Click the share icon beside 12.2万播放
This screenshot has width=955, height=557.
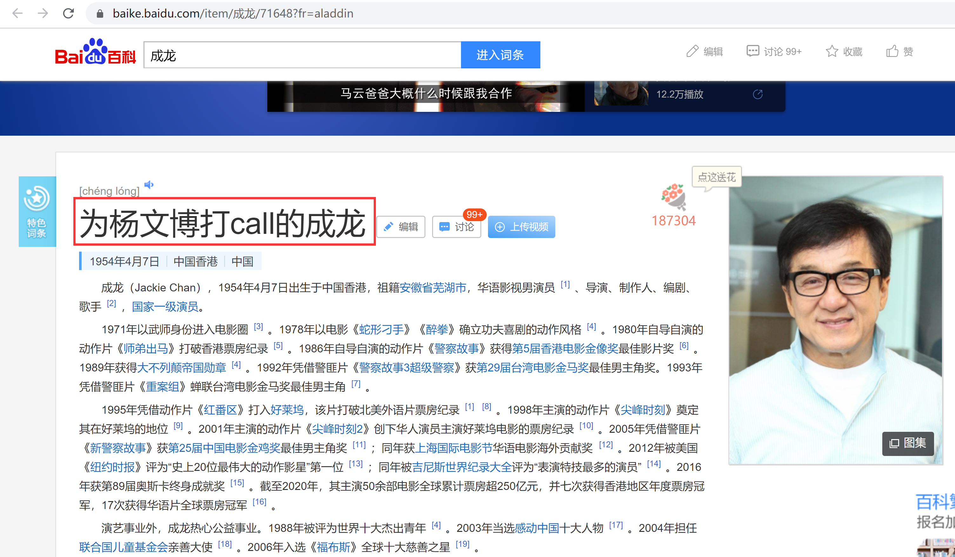pos(758,94)
